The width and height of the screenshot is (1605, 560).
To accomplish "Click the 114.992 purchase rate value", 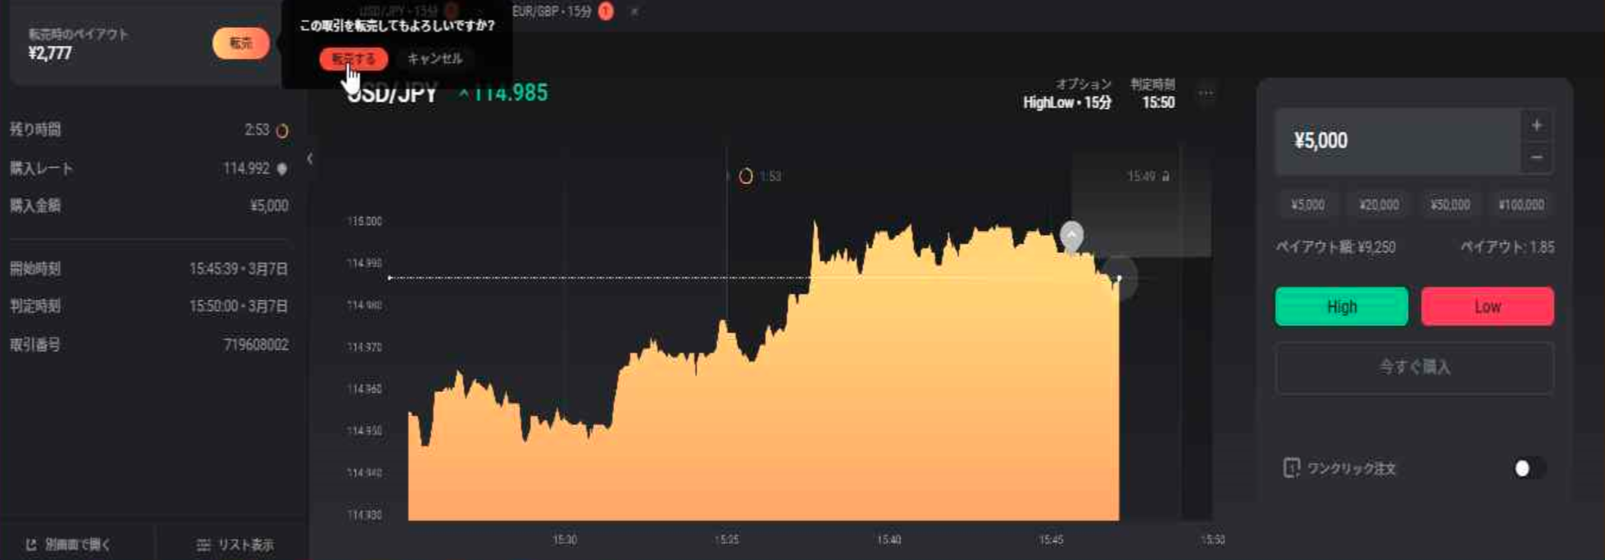I will 246,169.
